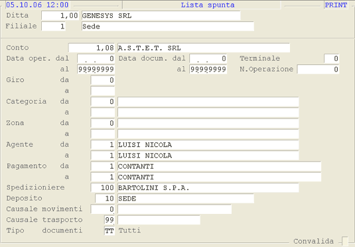Viewport: 355px width, 247px height.
Task: Click the Pagamento da code field
Action: pyautogui.click(x=103, y=166)
